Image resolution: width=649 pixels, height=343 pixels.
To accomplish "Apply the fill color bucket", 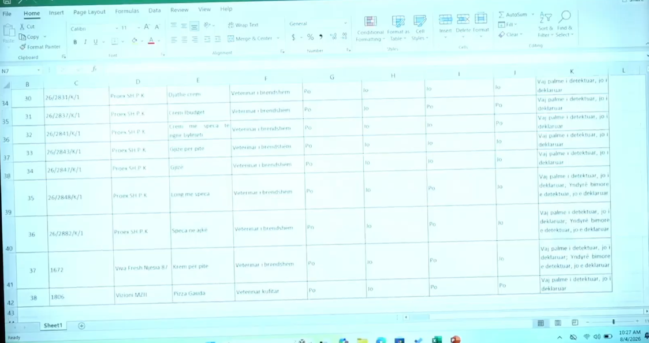I will pyautogui.click(x=135, y=41).
